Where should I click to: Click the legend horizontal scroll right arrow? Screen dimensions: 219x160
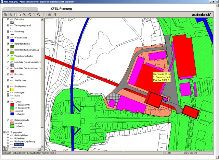[39, 149]
